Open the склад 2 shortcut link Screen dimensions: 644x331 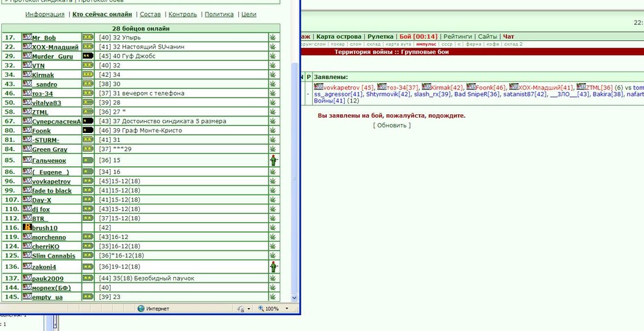pos(513,44)
